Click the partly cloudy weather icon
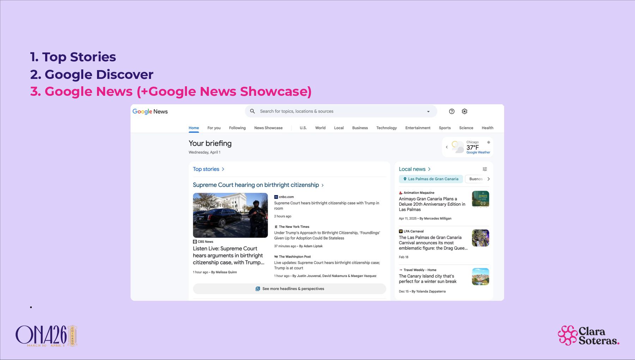This screenshot has height=360, width=635. (458, 147)
